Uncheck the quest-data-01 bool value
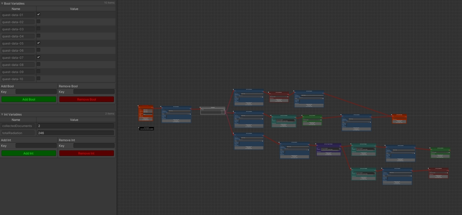This screenshot has height=215, width=462. click(x=38, y=15)
